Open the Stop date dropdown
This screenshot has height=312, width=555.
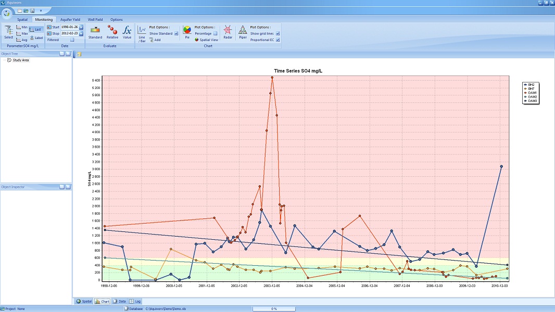(x=81, y=33)
